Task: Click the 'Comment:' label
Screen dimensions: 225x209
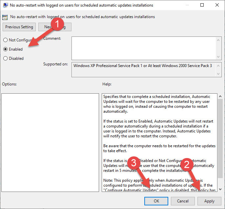Action: click(x=52, y=38)
